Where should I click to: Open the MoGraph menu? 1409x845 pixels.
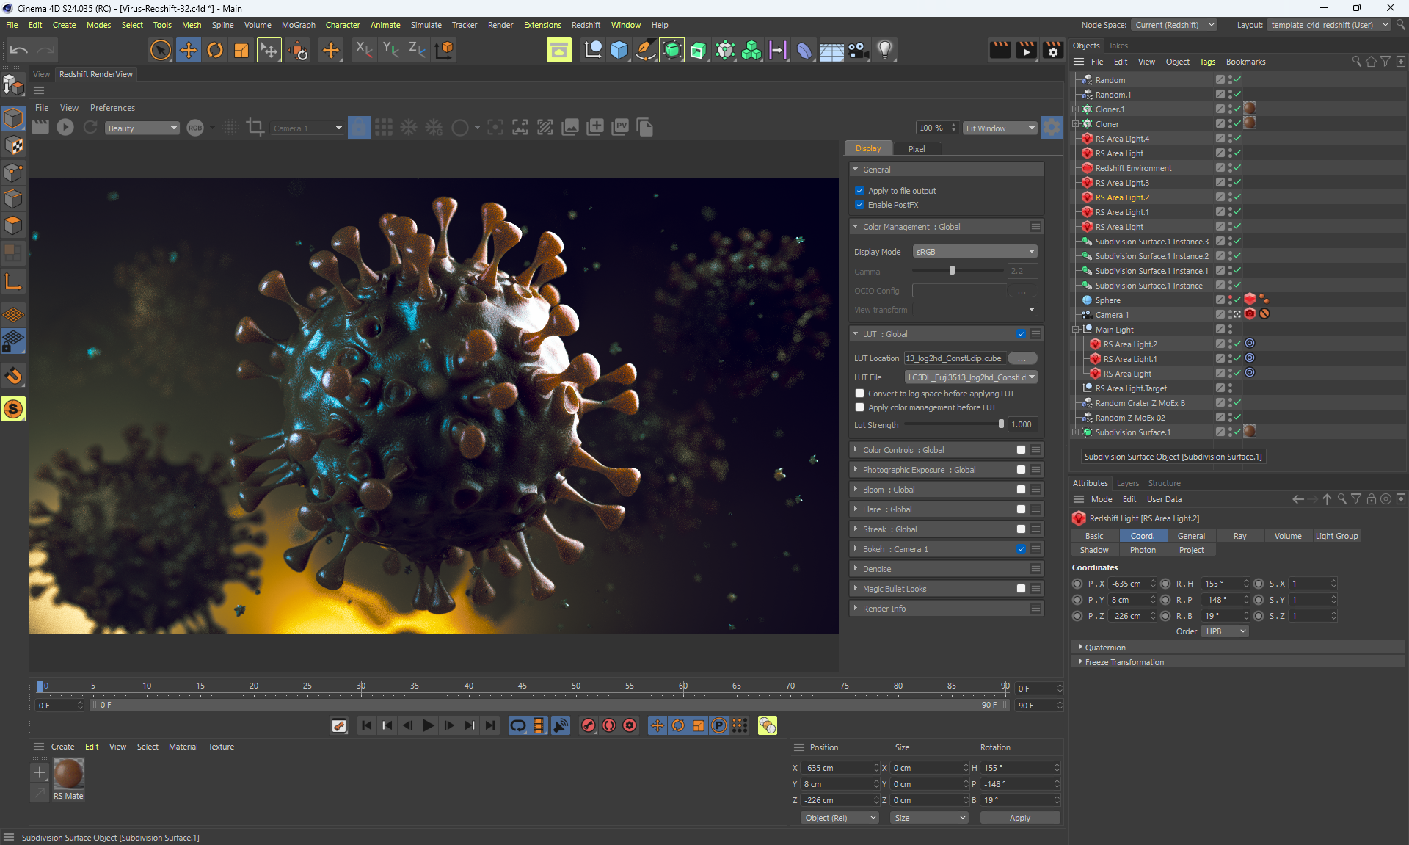click(298, 25)
